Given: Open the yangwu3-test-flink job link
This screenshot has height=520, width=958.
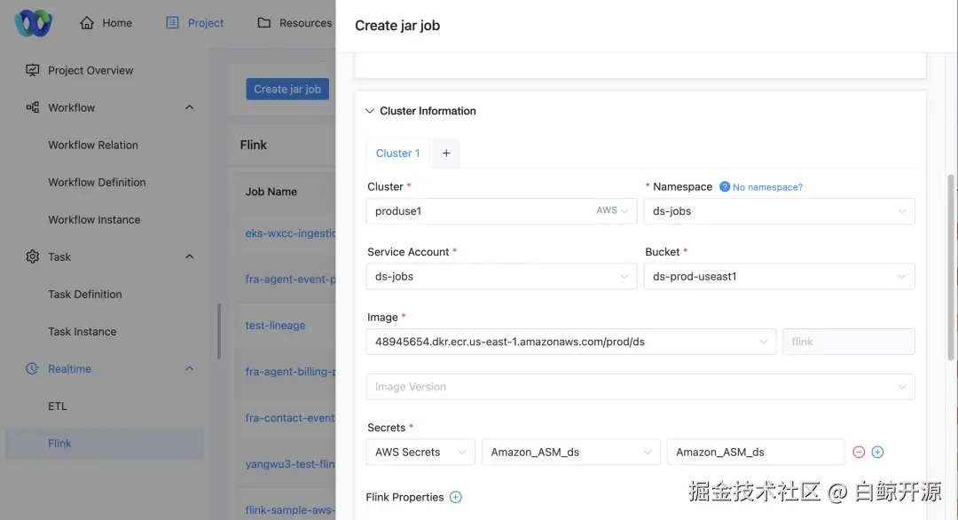Looking at the screenshot, I should point(290,464).
